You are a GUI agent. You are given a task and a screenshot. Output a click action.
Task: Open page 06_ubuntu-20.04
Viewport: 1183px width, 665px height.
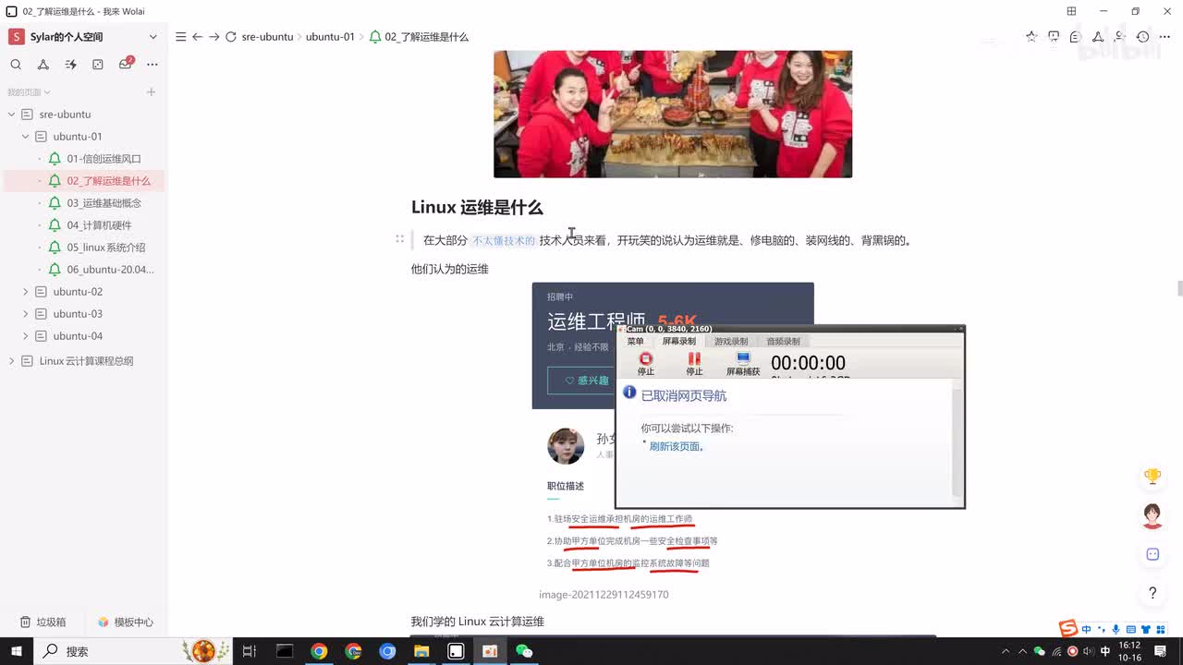tap(110, 270)
